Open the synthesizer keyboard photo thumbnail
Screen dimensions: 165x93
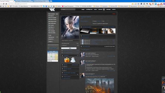(x=85, y=31)
